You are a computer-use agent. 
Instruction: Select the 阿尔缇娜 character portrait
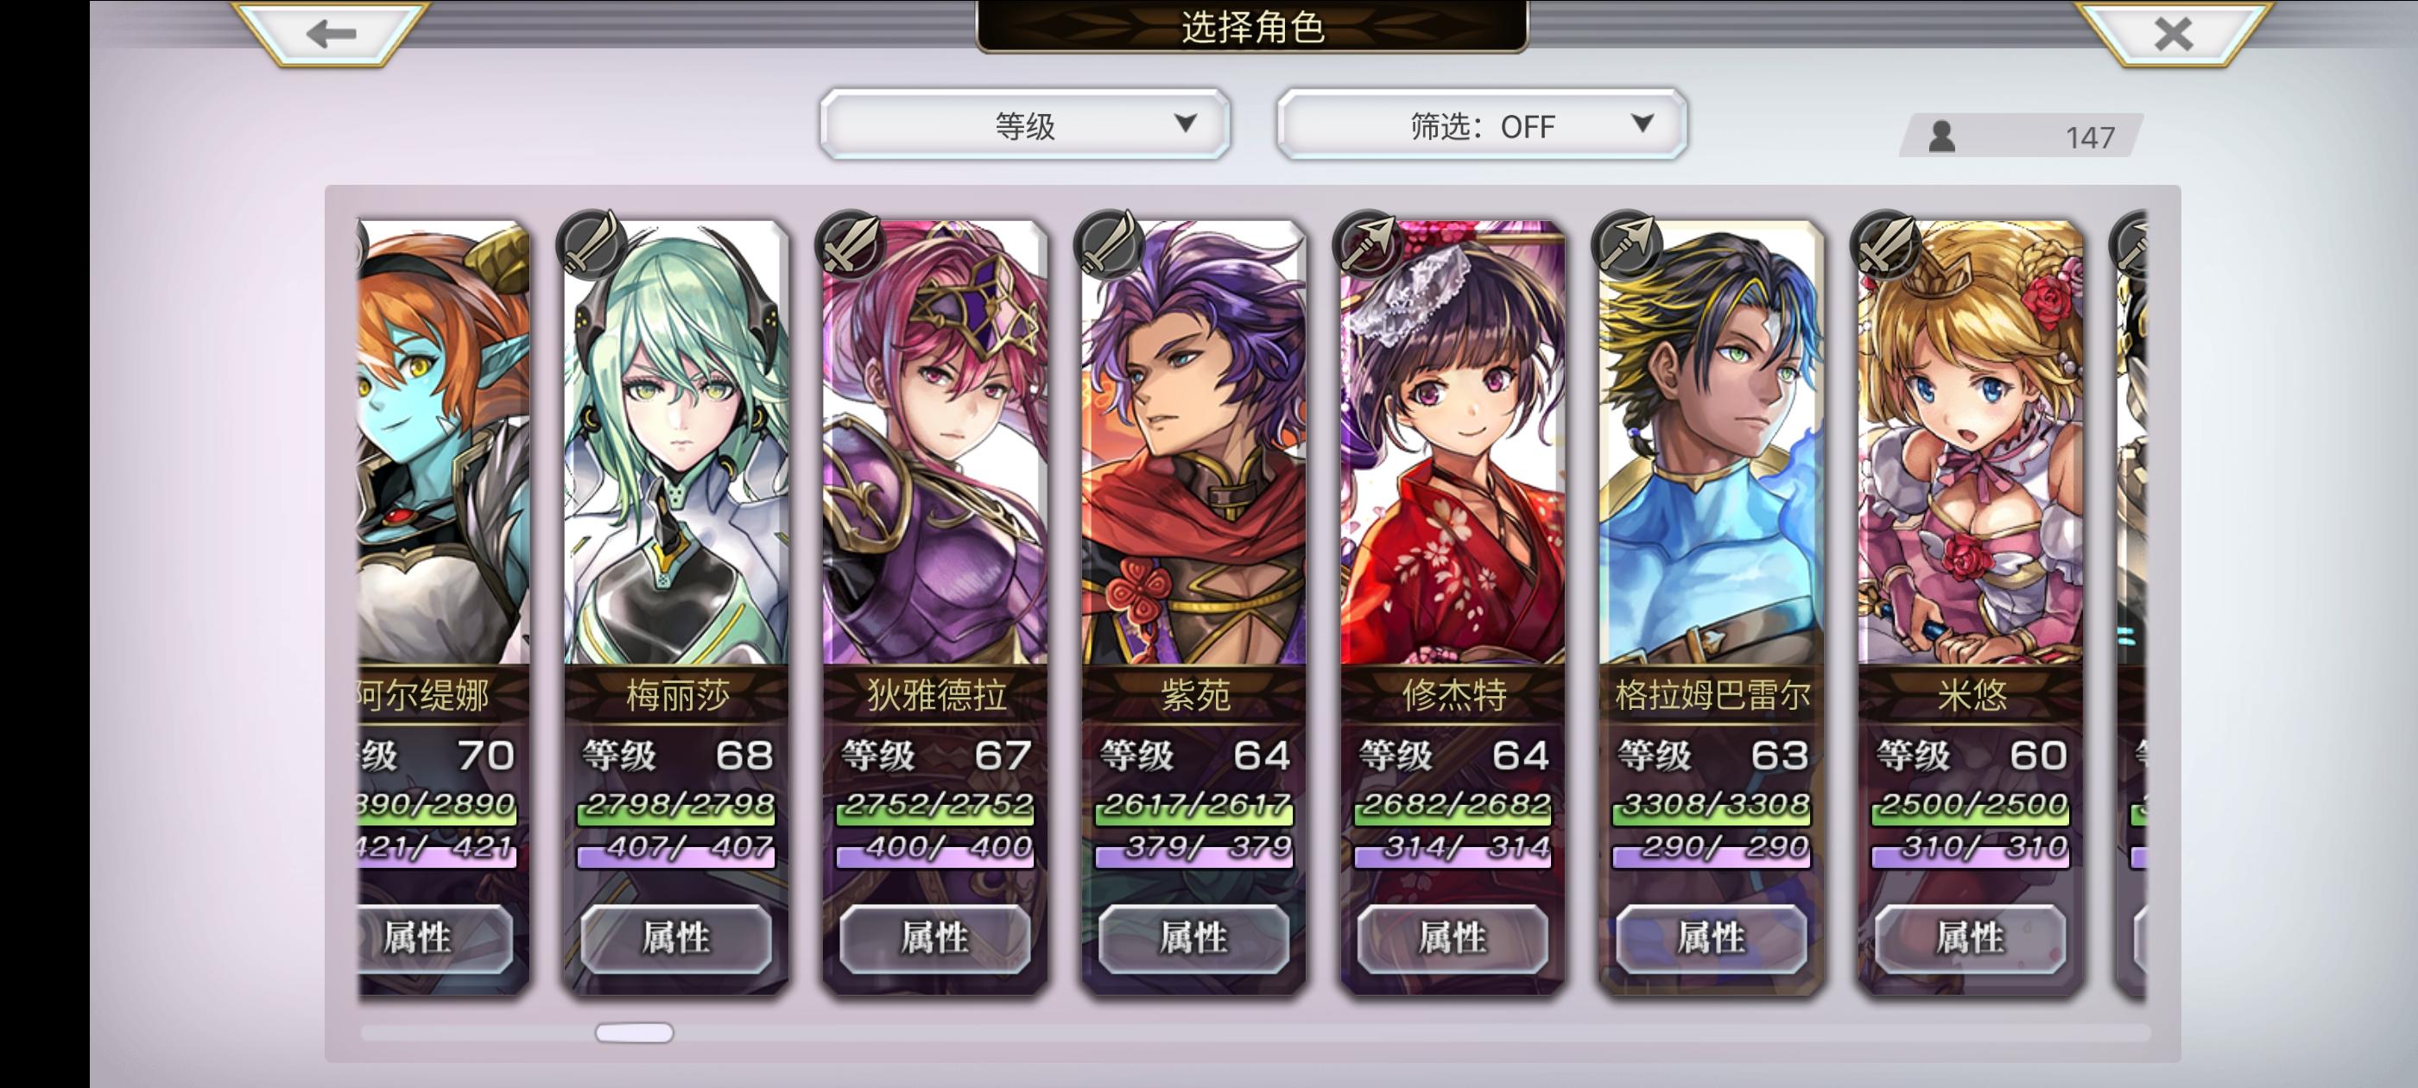pyautogui.click(x=444, y=441)
